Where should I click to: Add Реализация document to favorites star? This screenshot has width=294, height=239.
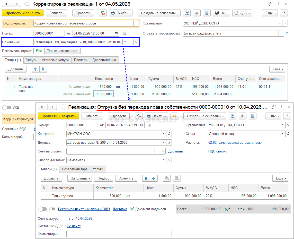(63, 107)
